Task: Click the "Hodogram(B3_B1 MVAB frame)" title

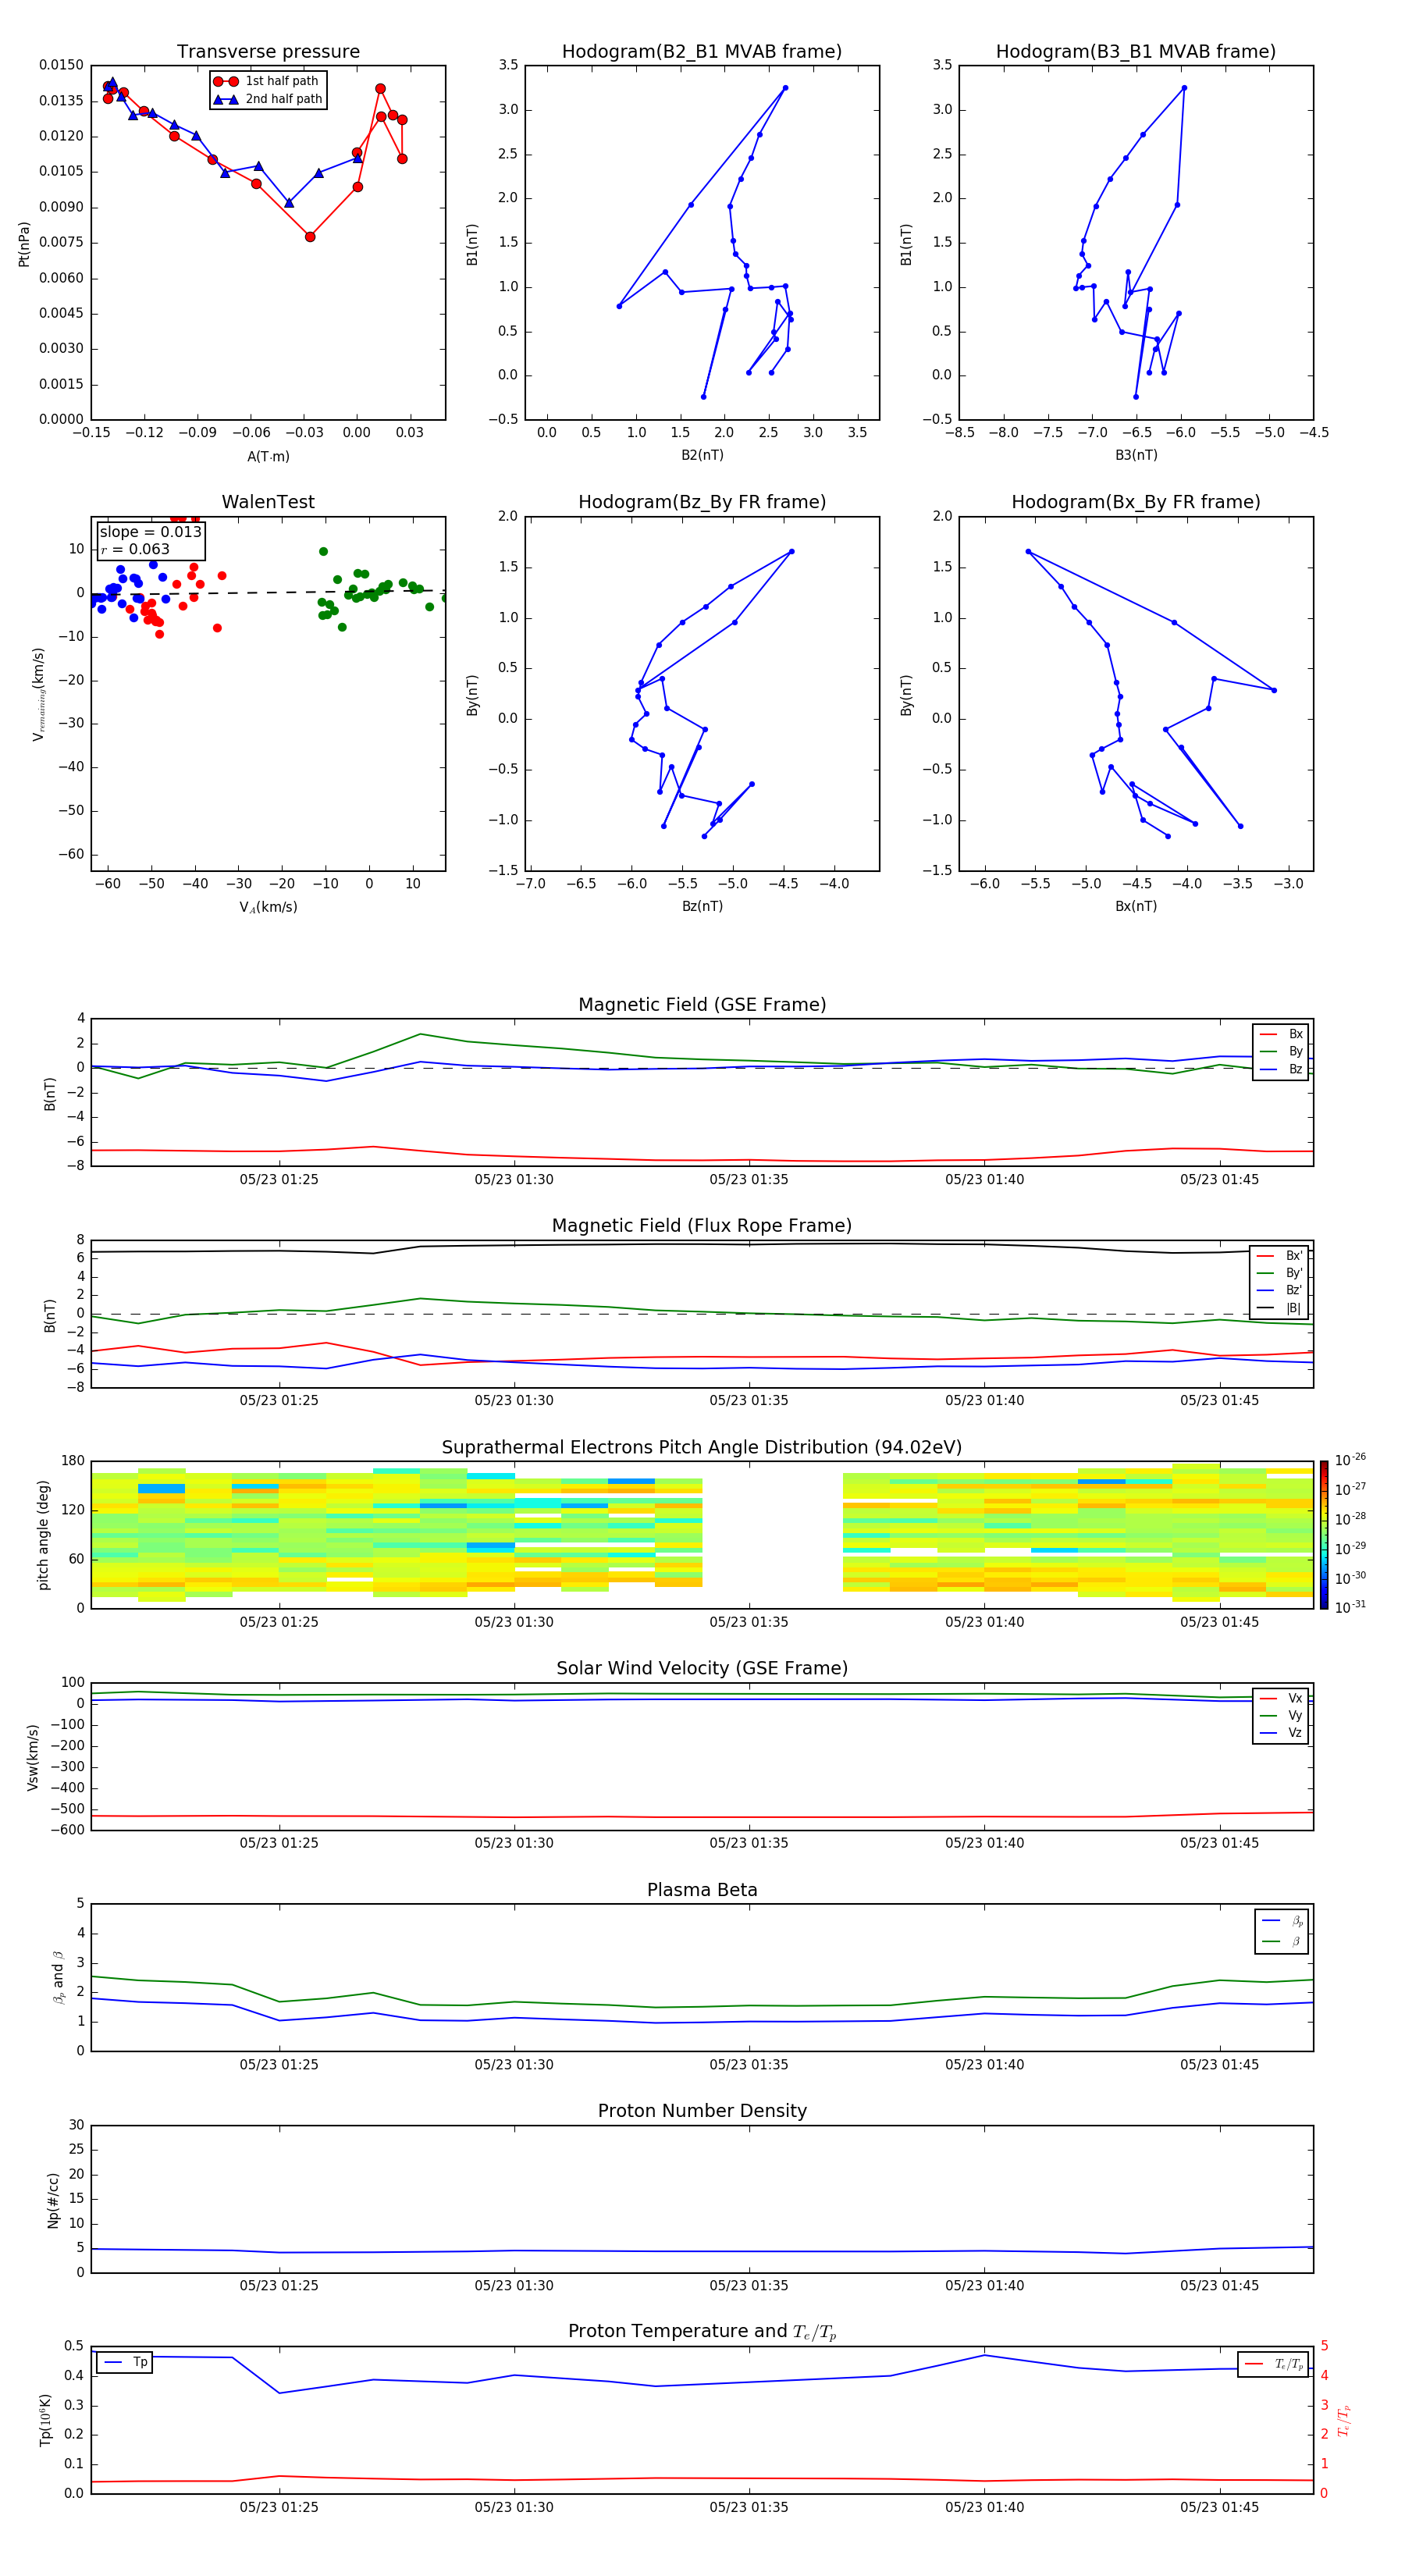Action: pos(1136,52)
